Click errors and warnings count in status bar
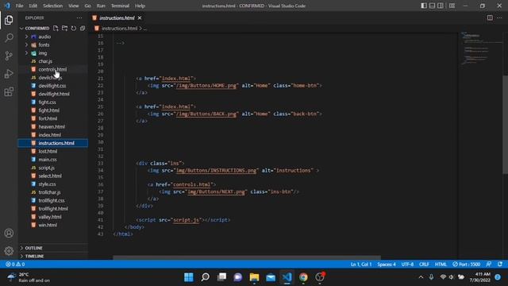The image size is (508, 286). 15,265
